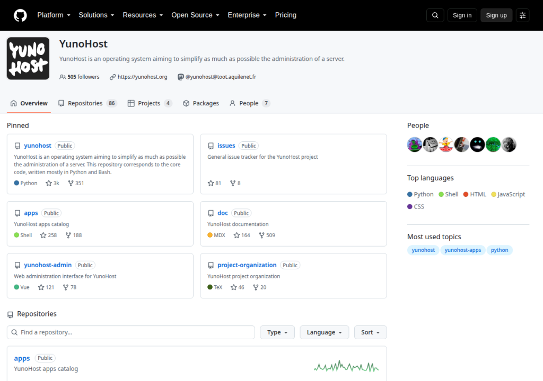Click the second member avatar in People
The image size is (543, 381).
(431, 144)
